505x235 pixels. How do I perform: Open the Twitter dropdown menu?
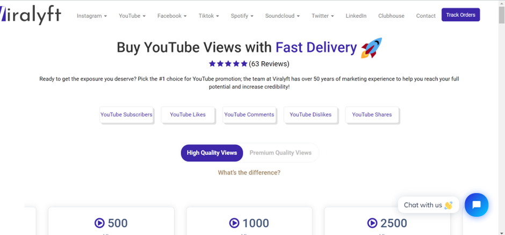coord(322,16)
